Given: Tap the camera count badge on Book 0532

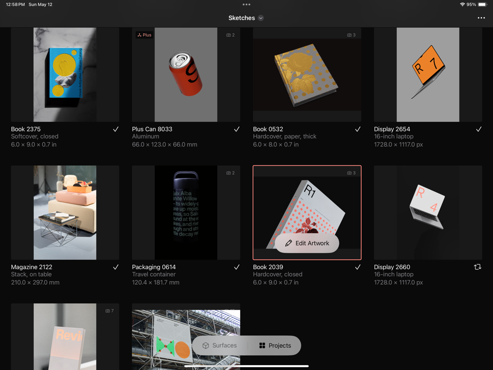Looking at the screenshot, I should [x=351, y=35].
